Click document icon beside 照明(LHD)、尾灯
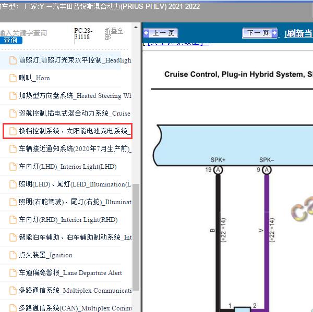Screen dimensions: 313x312 (13, 184)
